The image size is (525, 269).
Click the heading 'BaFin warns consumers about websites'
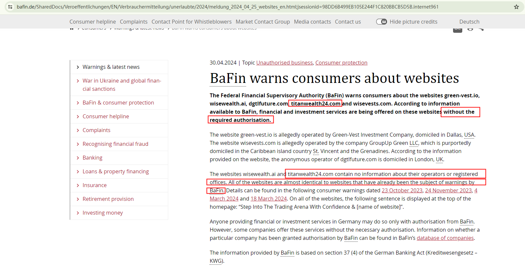[334, 78]
